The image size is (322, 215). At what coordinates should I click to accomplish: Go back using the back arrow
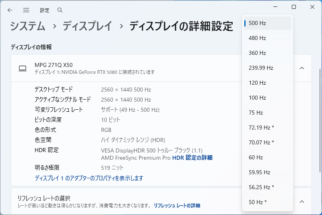[10, 10]
